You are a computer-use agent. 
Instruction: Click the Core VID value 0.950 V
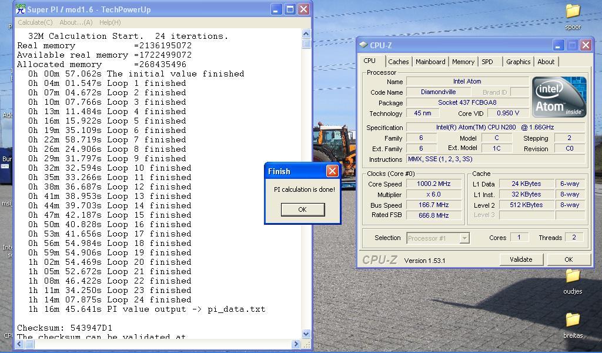tap(508, 113)
